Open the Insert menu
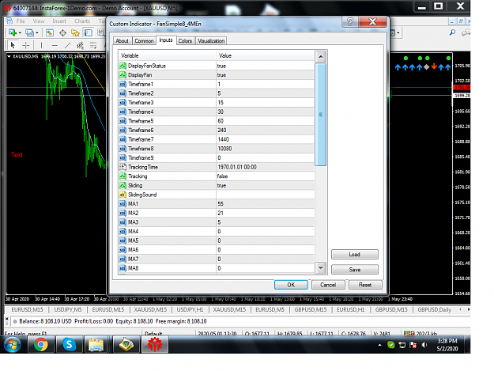This screenshot has height=371, width=494. pyautogui.click(x=59, y=21)
